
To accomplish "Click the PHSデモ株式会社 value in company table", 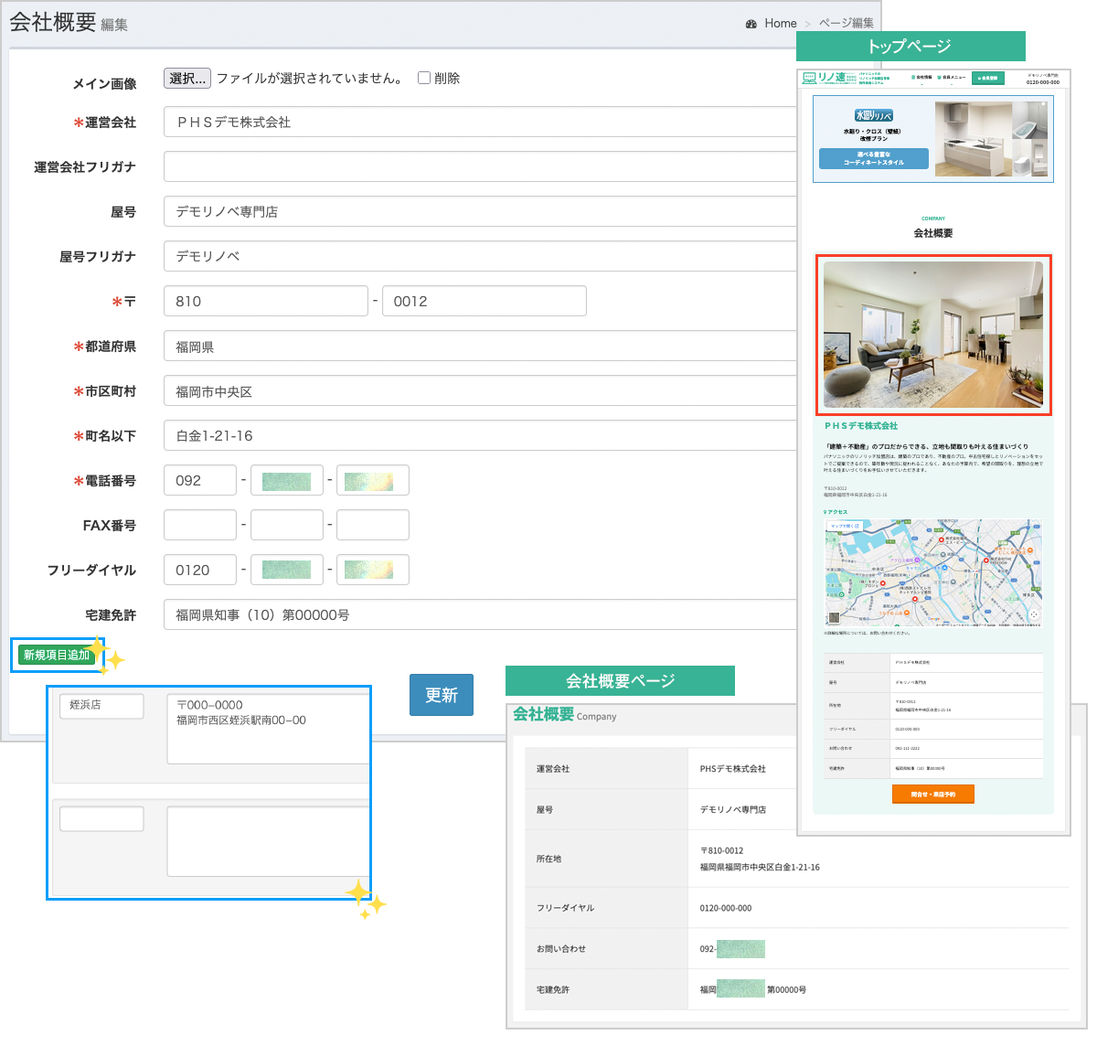I will (x=733, y=769).
